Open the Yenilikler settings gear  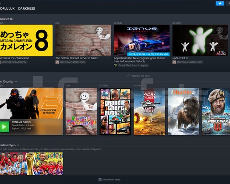click(11, 19)
